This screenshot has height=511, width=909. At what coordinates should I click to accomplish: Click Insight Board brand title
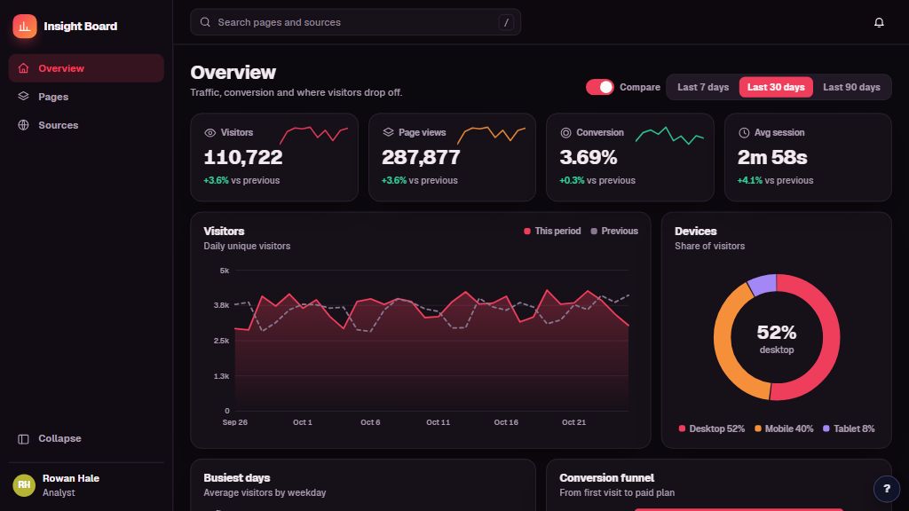[x=80, y=26]
